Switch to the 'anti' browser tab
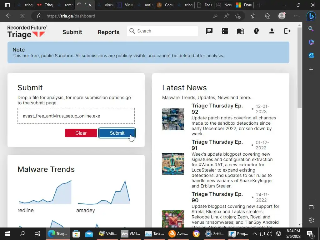This screenshot has width=320, height=240. 145,5
